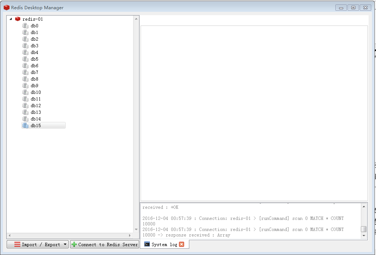This screenshot has width=376, height=255.
Task: Maximize the Redis Desktop Manager window
Action: 353,8
